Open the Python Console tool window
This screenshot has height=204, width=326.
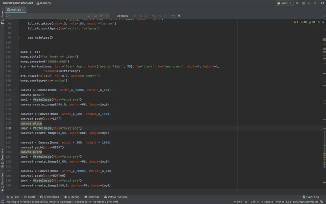(x=116, y=197)
